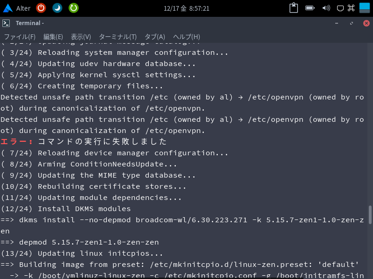Click the workspace switcher in the panel

coord(364,8)
